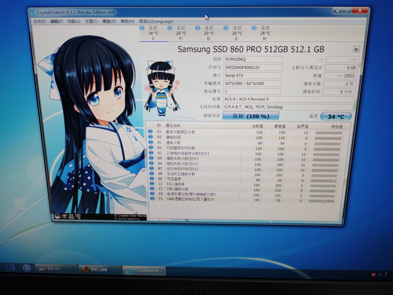Switch to CrystalDiskInfo taskbar button
This screenshot has width=393, height=295.
144,271
